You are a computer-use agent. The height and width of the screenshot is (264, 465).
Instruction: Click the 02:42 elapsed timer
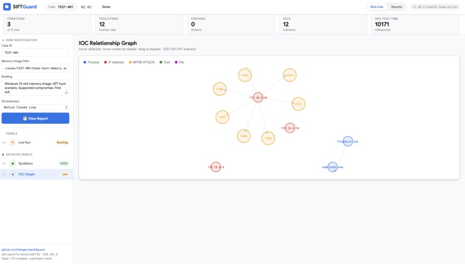(86, 7)
